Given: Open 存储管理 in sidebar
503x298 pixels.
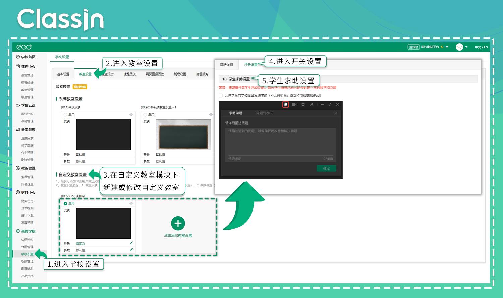Looking at the screenshot, I should (x=27, y=121).
